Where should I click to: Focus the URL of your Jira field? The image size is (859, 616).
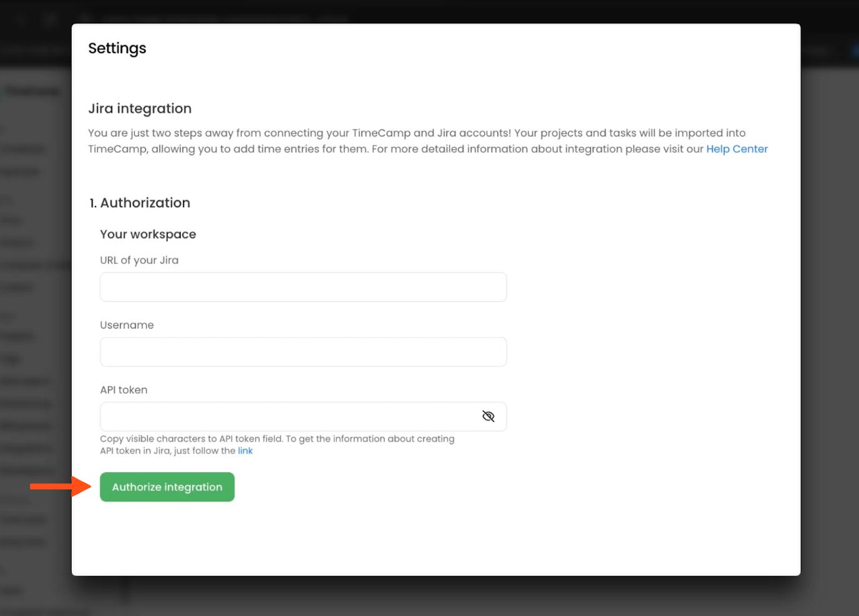(303, 287)
